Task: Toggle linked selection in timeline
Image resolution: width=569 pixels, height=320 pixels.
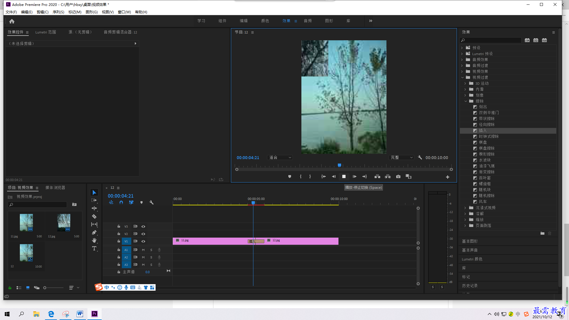Action: (x=131, y=202)
